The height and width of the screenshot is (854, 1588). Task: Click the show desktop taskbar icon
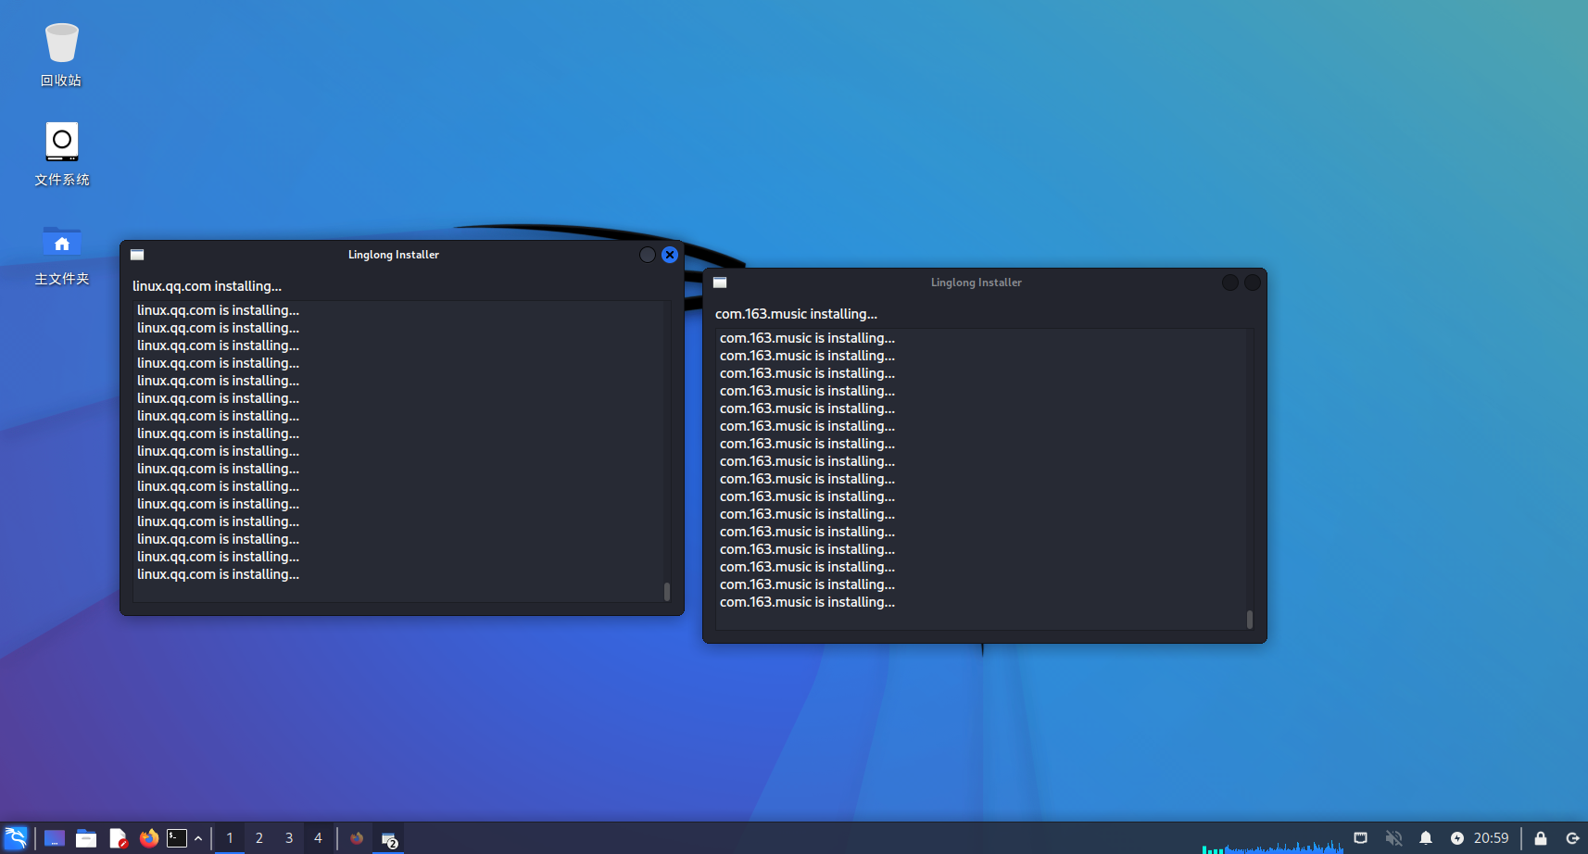[55, 838]
